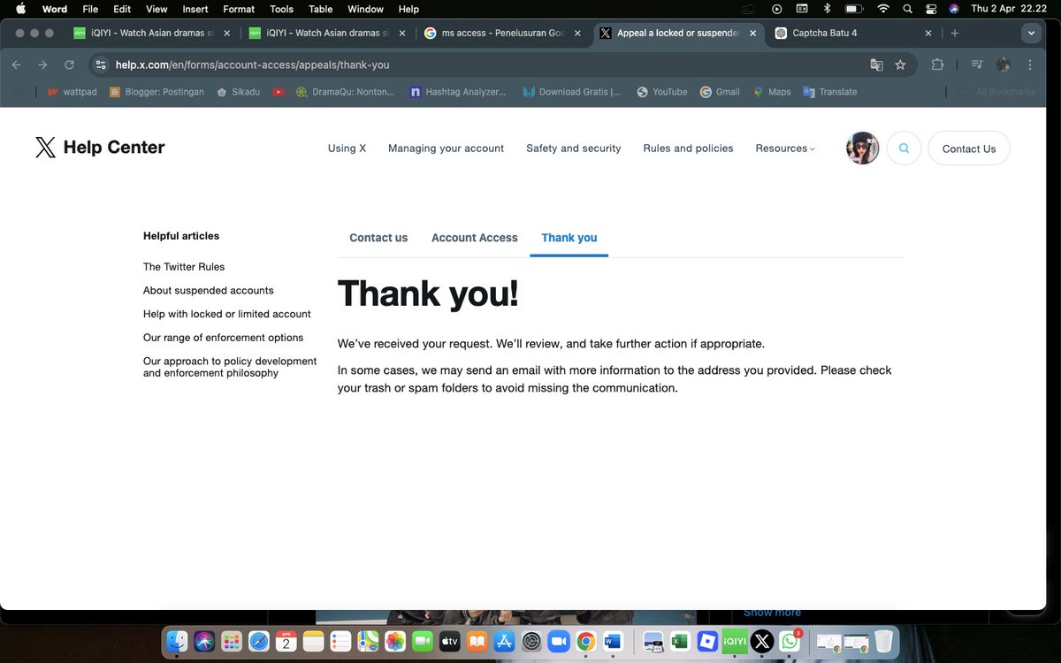Viewport: 1061px width, 663px height.
Task: Click Chrome's forward arrow
Action: point(42,65)
